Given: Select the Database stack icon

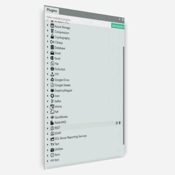Looking at the screenshot, I should tap(52, 47).
